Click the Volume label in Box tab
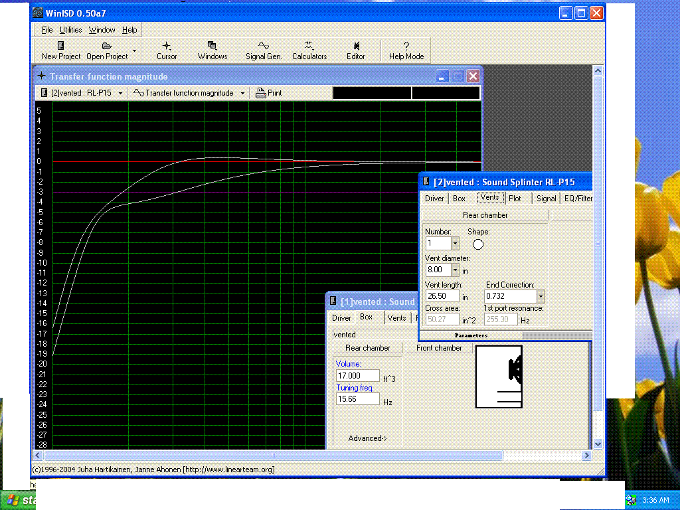The height and width of the screenshot is (510, 680). pyautogui.click(x=348, y=364)
